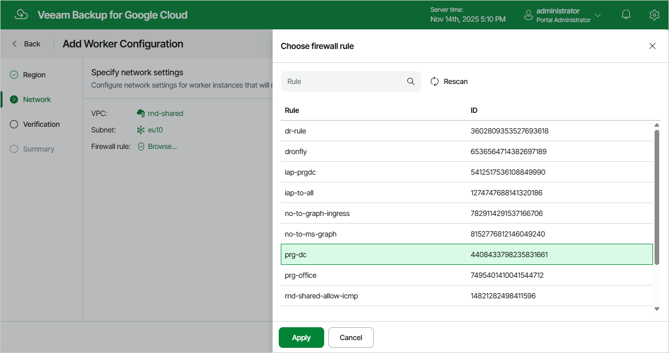
Task: Click the Summary step circle icon
Action: tap(14, 149)
